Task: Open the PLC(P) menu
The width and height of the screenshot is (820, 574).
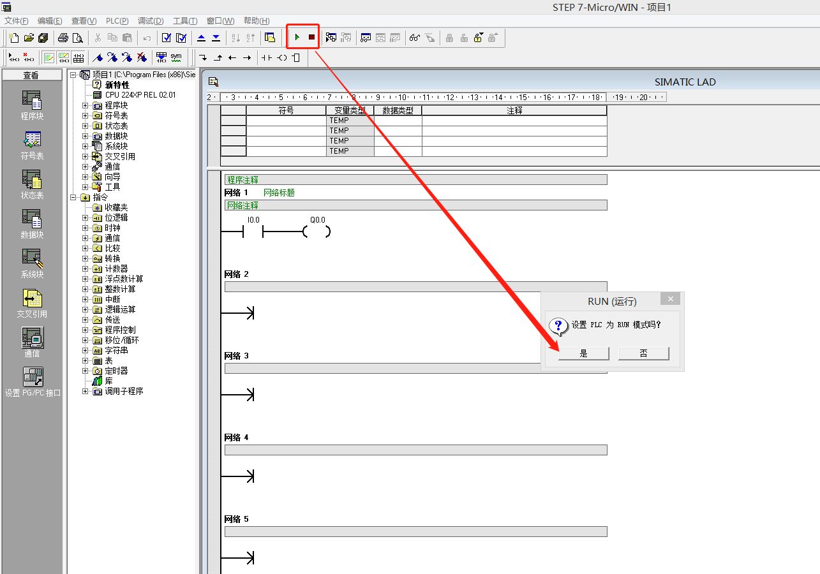Action: pos(117,21)
